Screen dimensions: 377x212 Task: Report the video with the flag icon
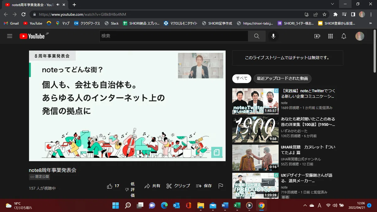(221, 186)
